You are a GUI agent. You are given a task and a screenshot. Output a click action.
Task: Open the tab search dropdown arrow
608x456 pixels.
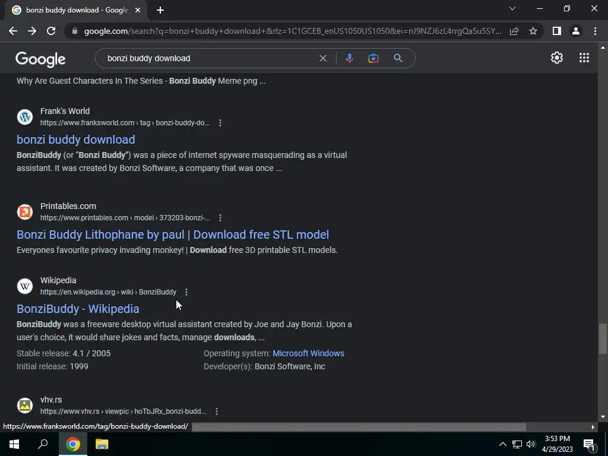click(512, 8)
